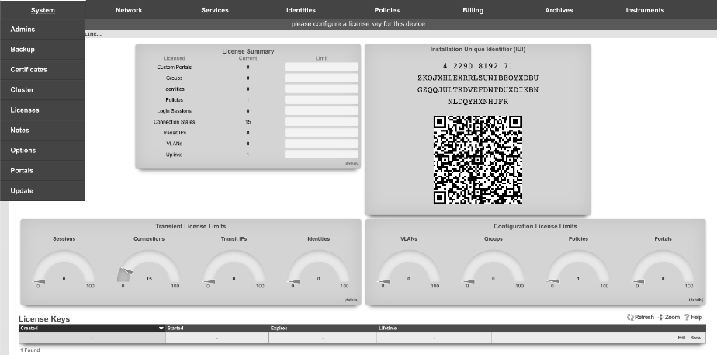The width and height of the screenshot is (717, 355).
Task: Click Edit link in license key row
Action: click(681, 338)
